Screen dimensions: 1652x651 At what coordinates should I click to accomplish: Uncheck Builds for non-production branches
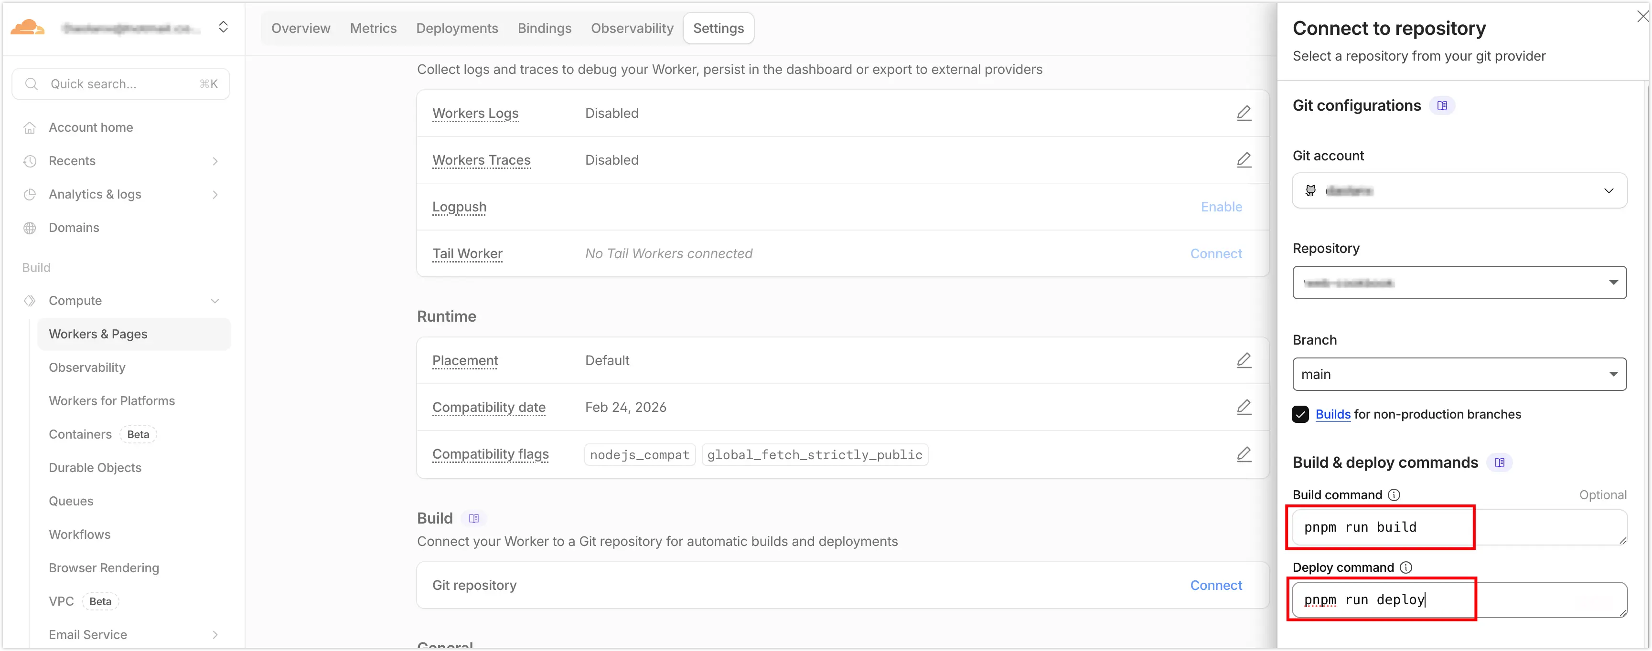1300,415
